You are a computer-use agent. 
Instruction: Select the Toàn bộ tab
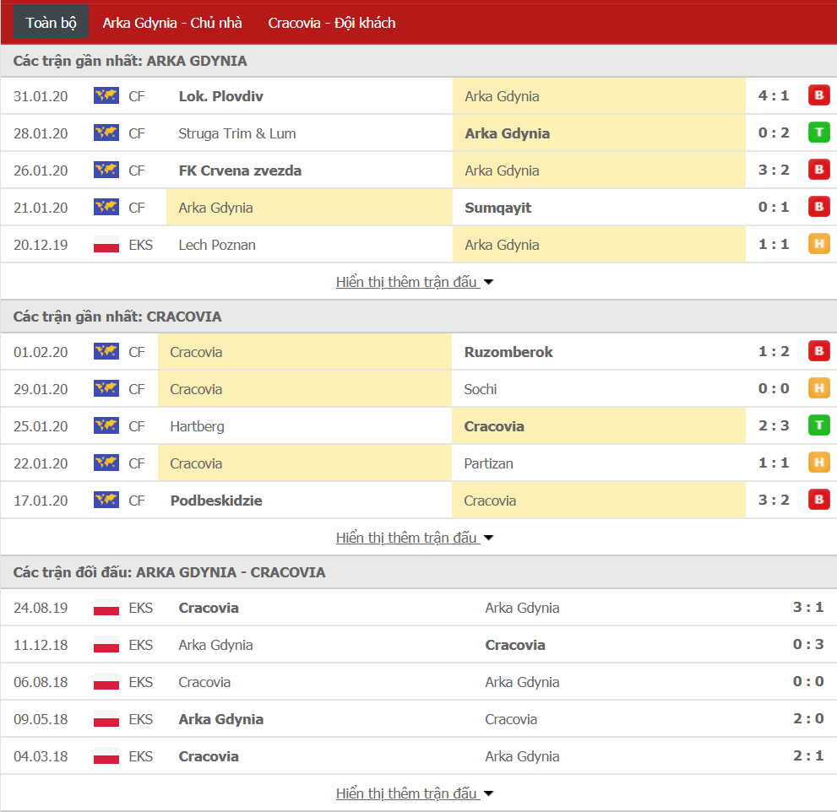[x=52, y=23]
